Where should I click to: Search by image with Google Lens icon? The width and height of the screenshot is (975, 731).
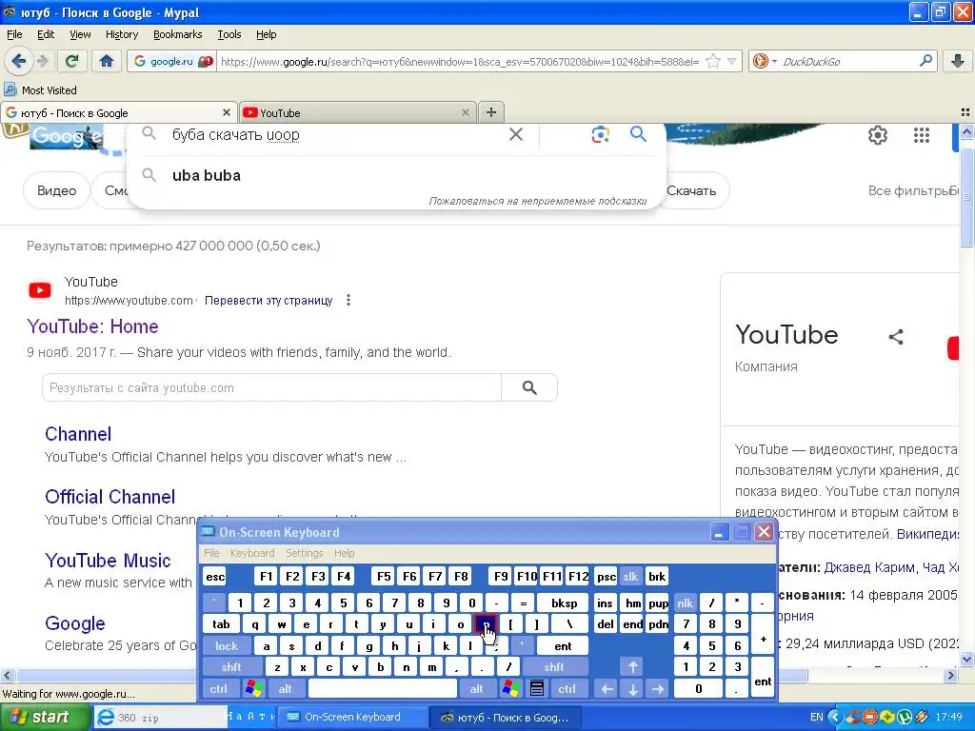click(x=600, y=134)
